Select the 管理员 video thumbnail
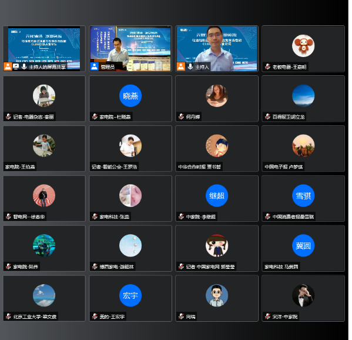352x340 pixels. 130,49
